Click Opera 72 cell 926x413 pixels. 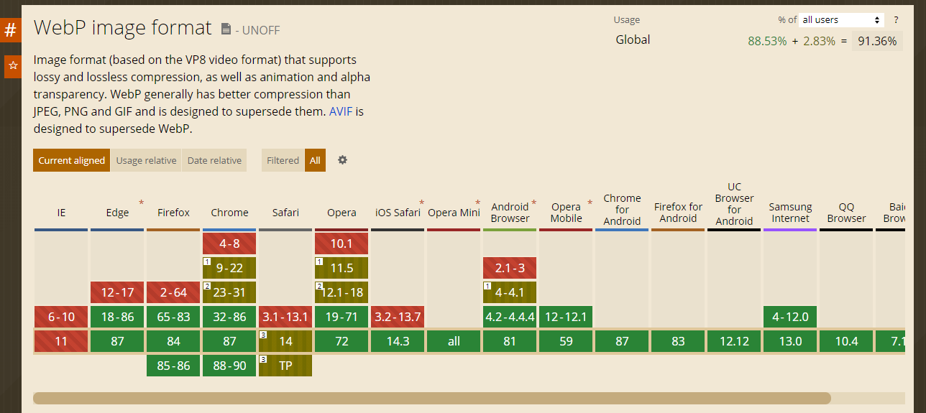click(x=341, y=341)
